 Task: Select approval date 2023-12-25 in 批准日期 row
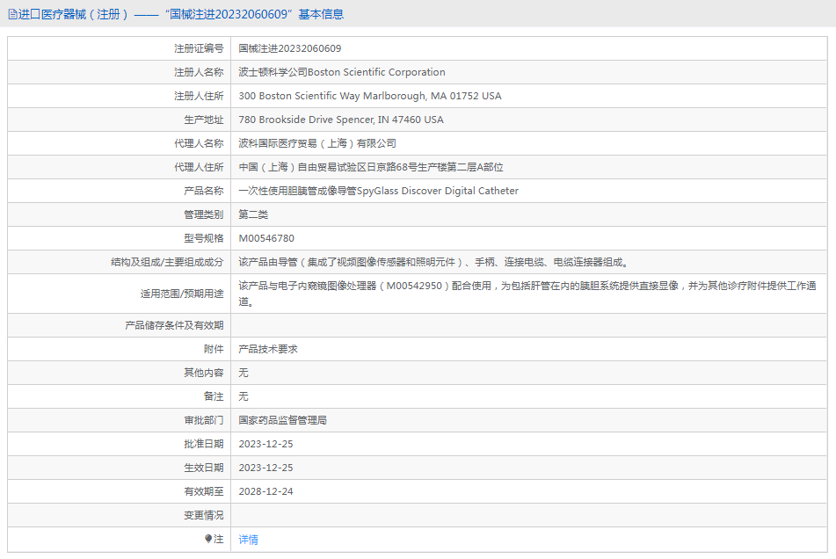point(266,444)
